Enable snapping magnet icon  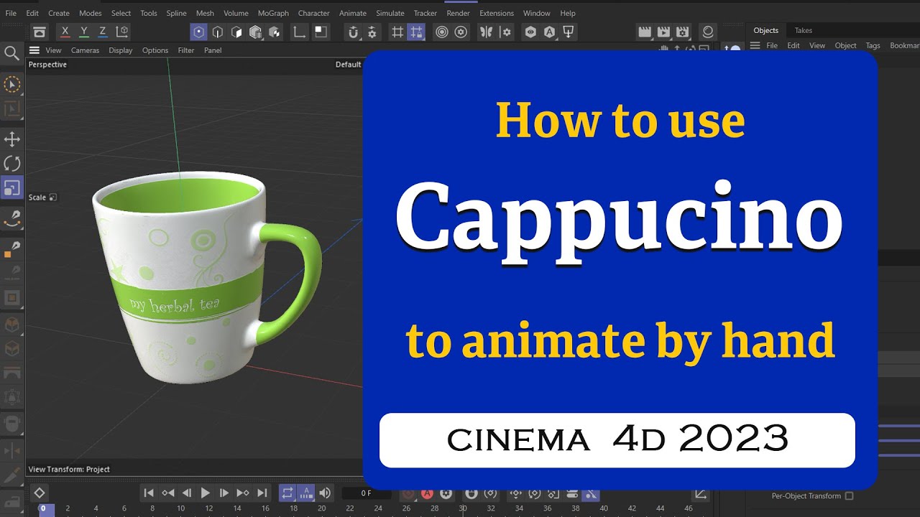click(x=353, y=32)
